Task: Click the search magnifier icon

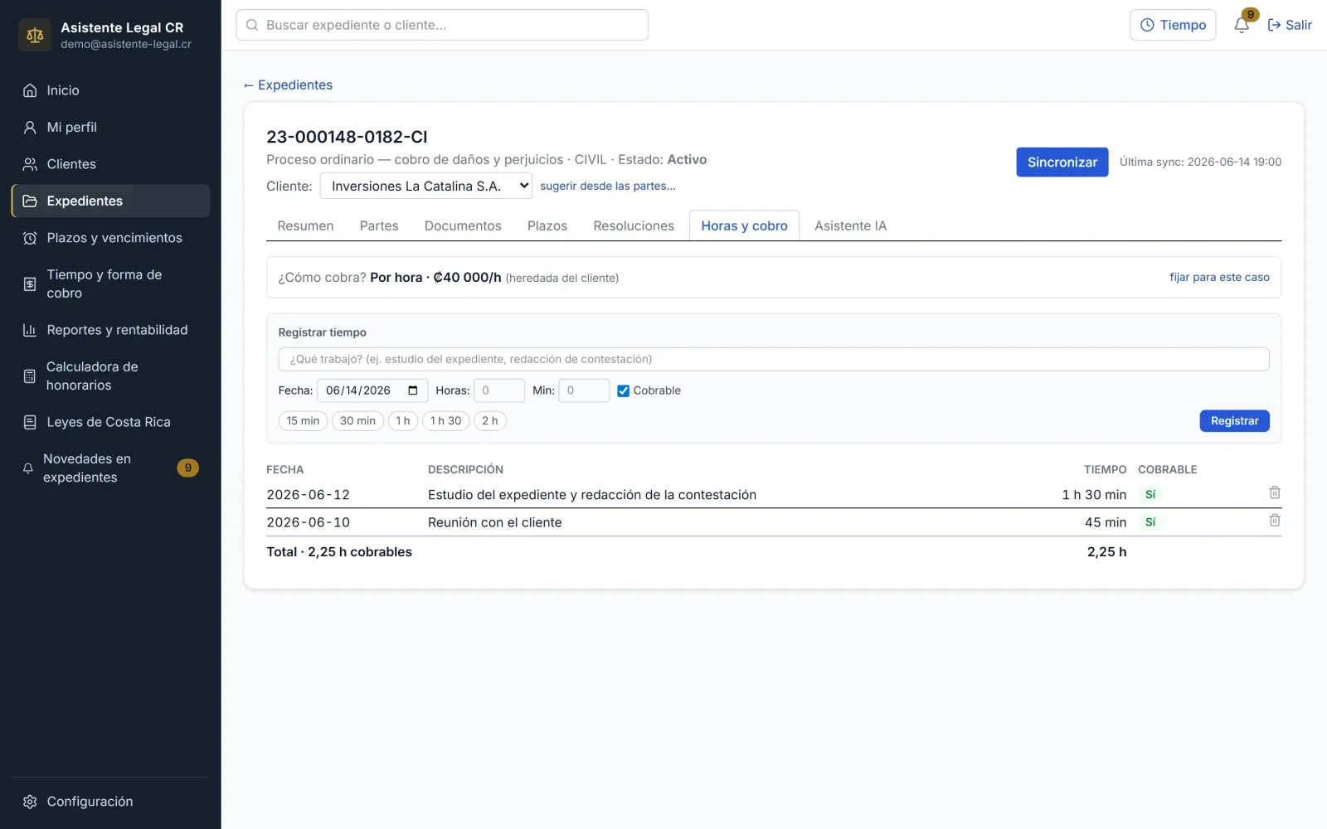Action: [252, 25]
